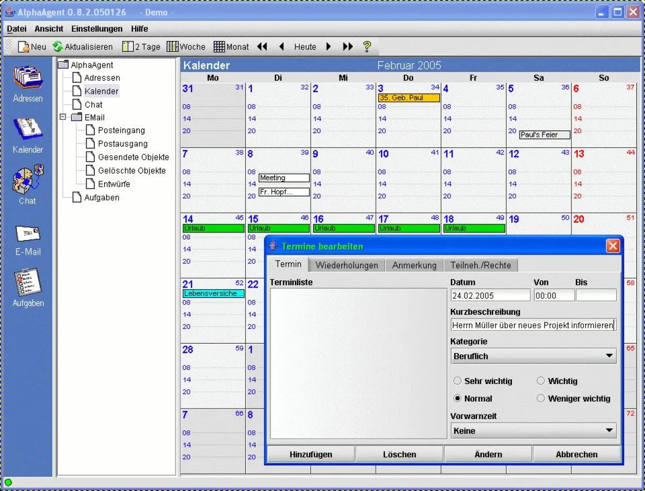Click the Aktualisieren refresh toolbar icon

pyautogui.click(x=58, y=47)
